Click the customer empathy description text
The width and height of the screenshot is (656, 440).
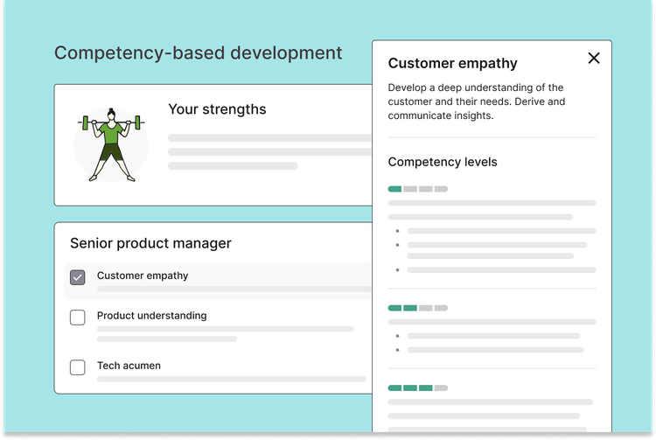click(477, 101)
